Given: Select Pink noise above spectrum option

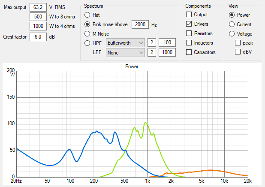Looking at the screenshot, I should 87,24.
